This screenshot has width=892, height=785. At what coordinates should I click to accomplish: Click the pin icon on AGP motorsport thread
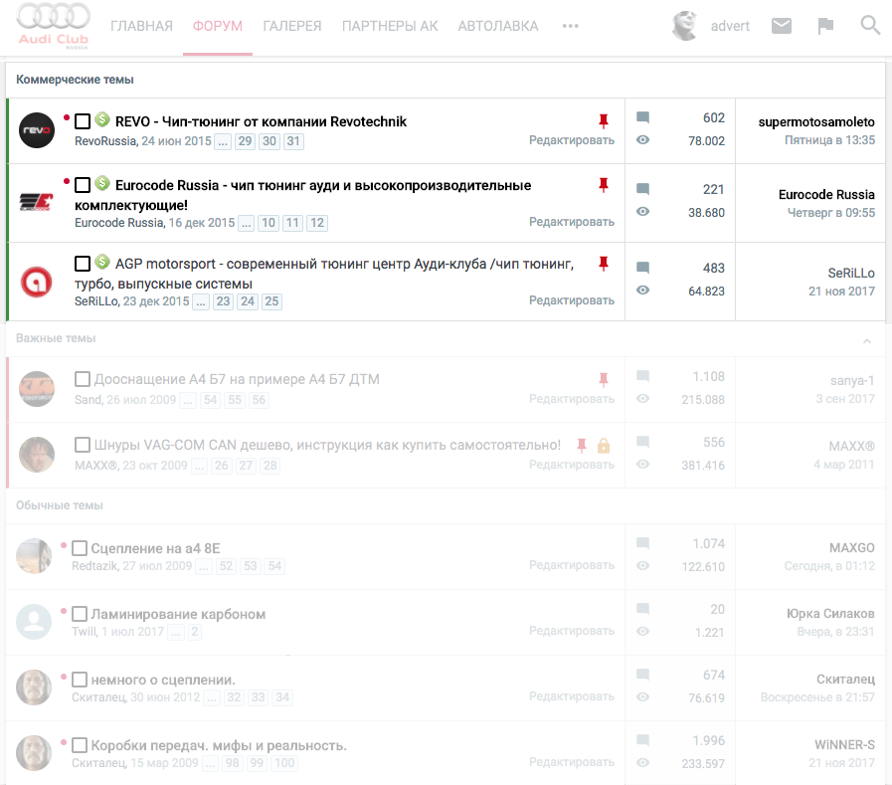pyautogui.click(x=603, y=263)
